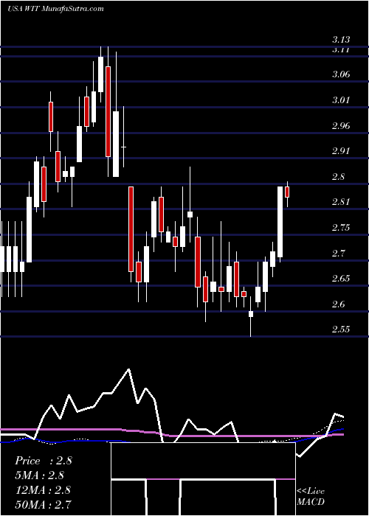Click the 'USA WIT MunafaSutra.com' chart title
This screenshot has height=516, width=369.
pyautogui.click(x=55, y=9)
